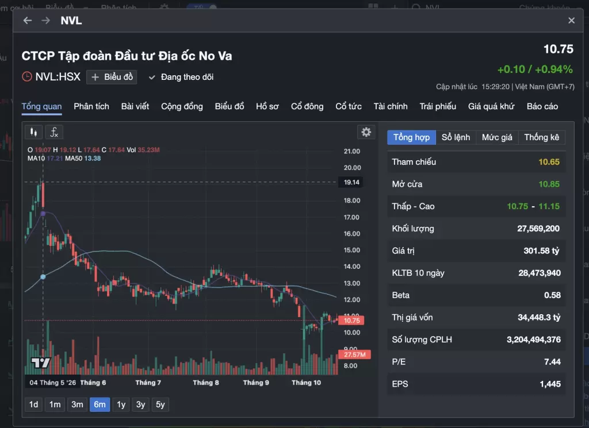Image resolution: width=589 pixels, height=428 pixels.
Task: Click the 04 Tháng 5 '26 date label
Action: (52, 383)
